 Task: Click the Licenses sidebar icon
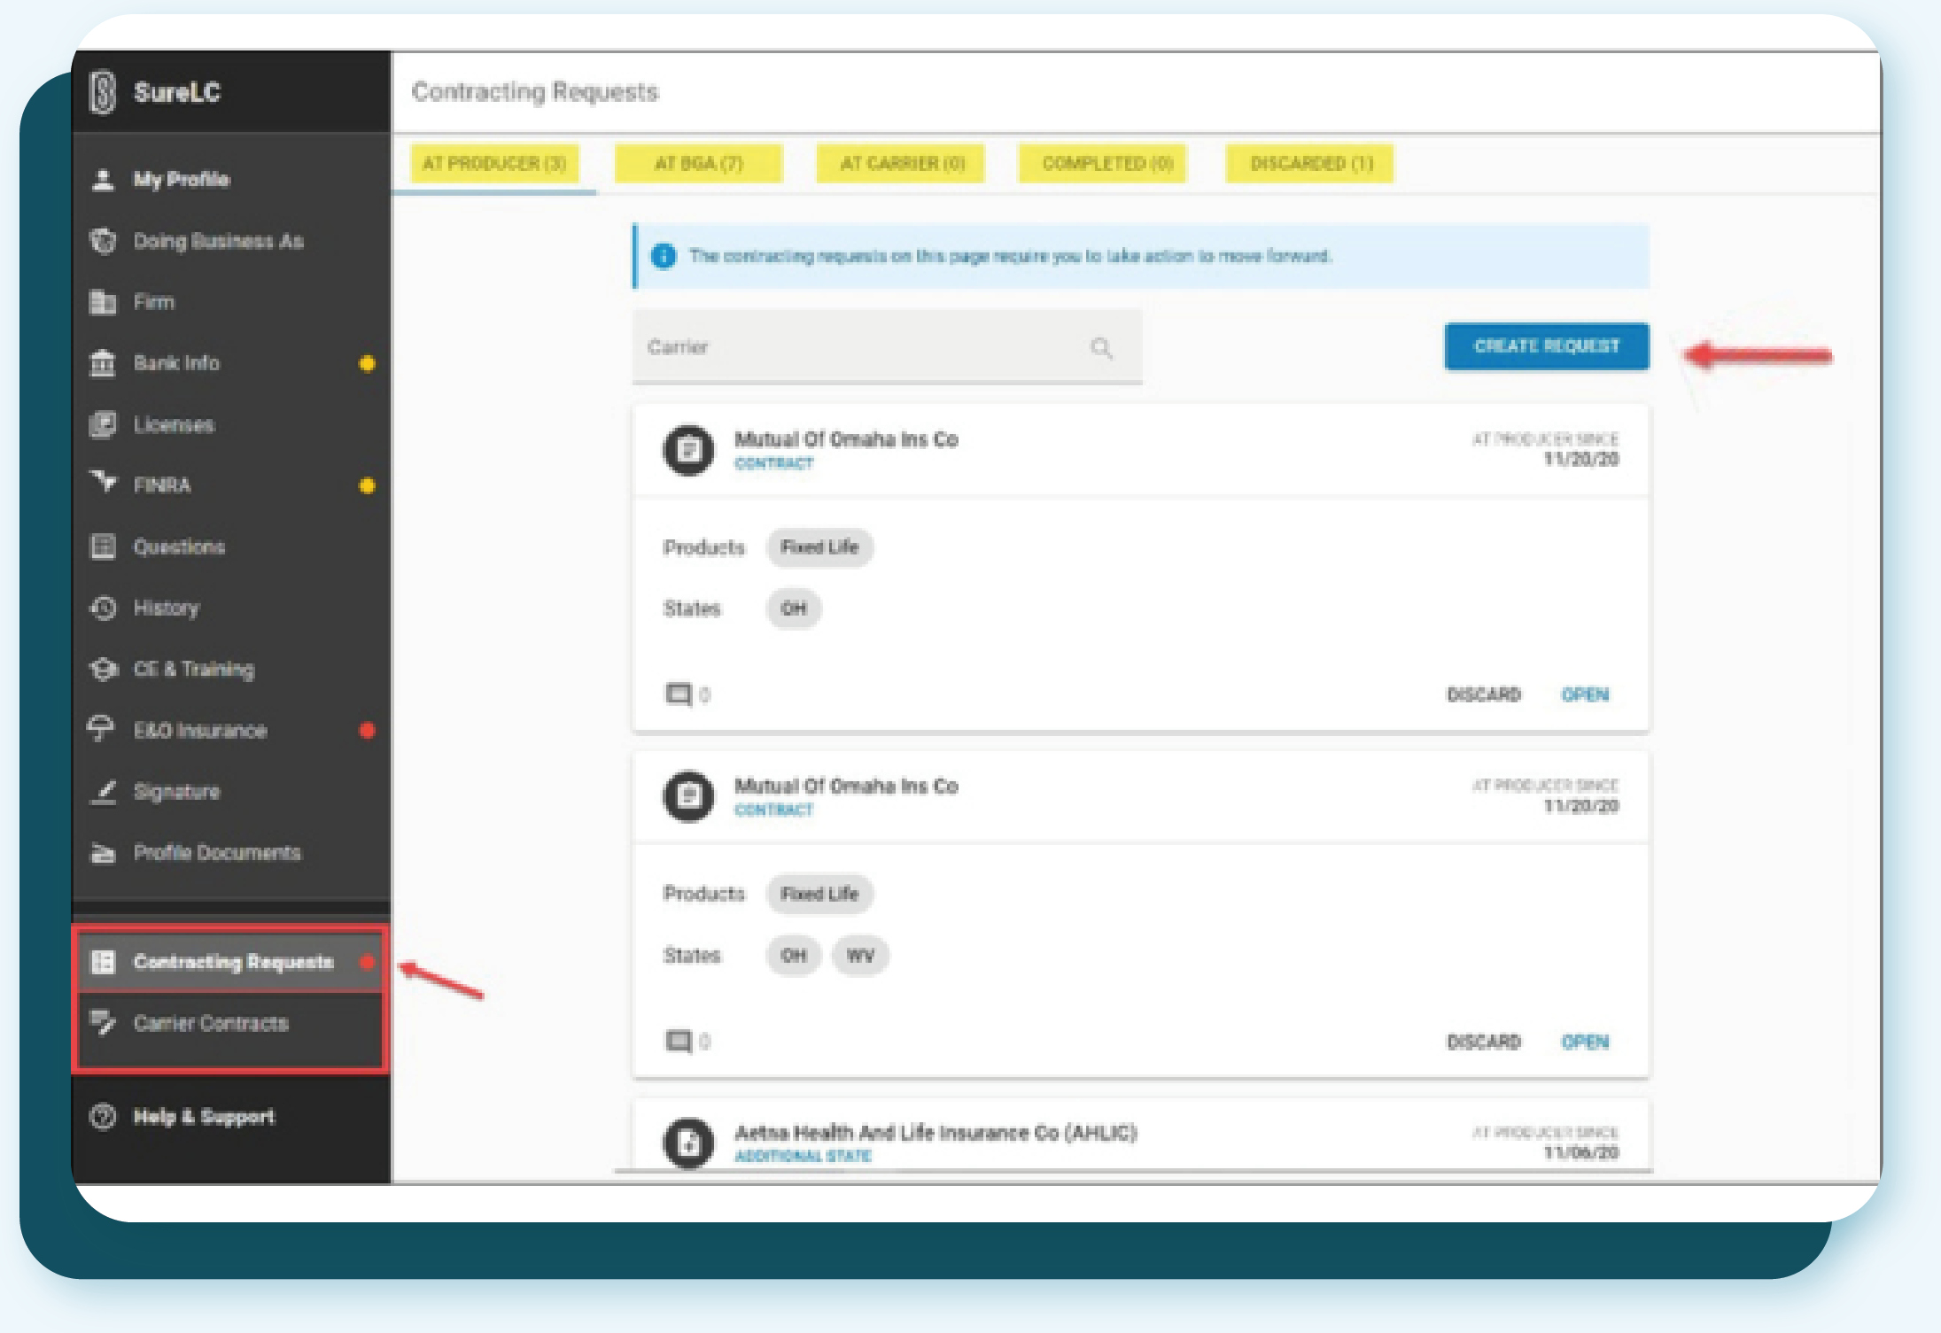click(104, 424)
